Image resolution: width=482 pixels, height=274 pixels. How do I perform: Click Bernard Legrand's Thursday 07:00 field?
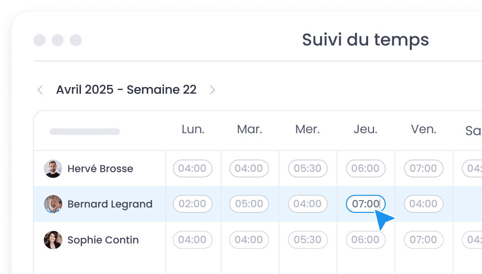[x=365, y=204]
